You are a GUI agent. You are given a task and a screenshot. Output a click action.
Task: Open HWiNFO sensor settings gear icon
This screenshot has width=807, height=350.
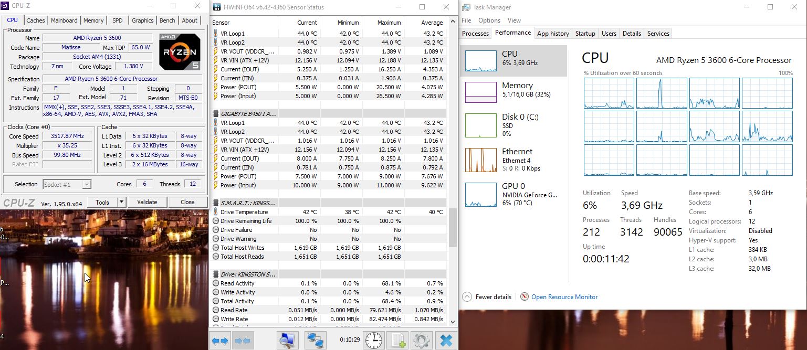(422, 340)
